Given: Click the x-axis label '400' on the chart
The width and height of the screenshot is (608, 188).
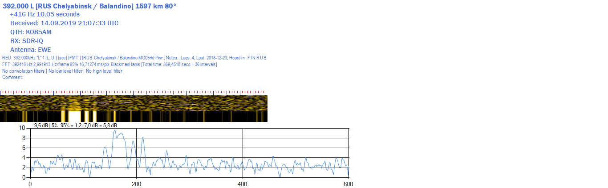Looking at the screenshot, I should point(243,184).
